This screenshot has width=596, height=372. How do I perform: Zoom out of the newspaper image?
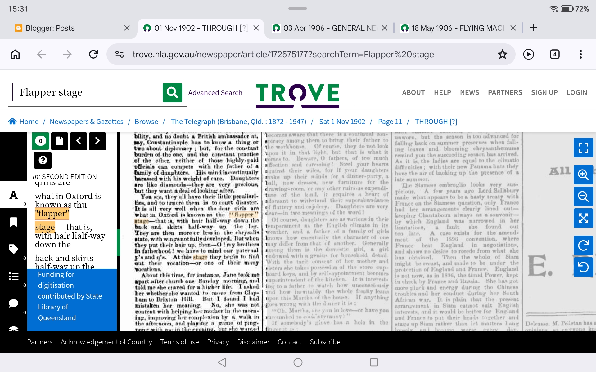[x=583, y=196]
